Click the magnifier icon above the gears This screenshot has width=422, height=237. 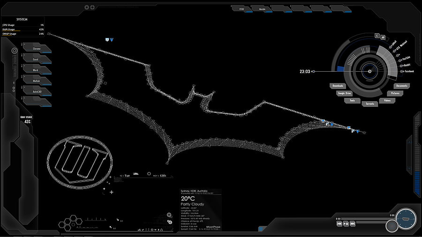click(169, 215)
